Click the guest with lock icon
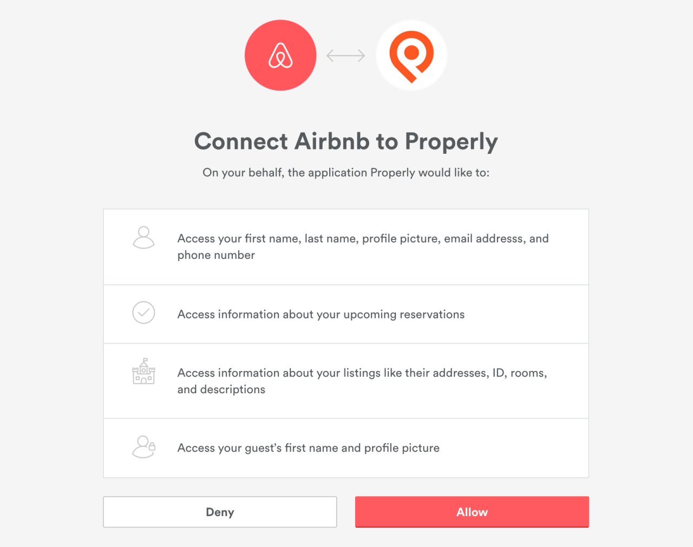The image size is (693, 547). pos(143,447)
